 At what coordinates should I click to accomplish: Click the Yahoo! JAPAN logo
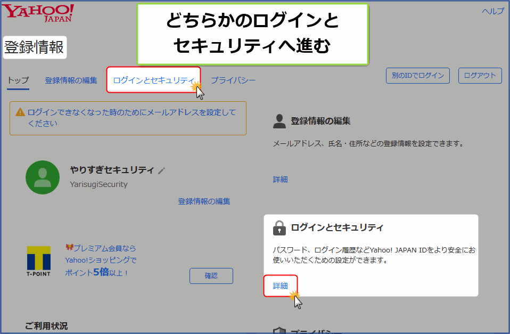point(38,13)
